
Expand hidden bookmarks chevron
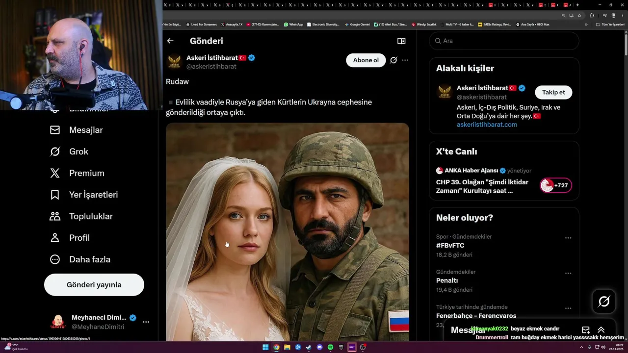586,24
